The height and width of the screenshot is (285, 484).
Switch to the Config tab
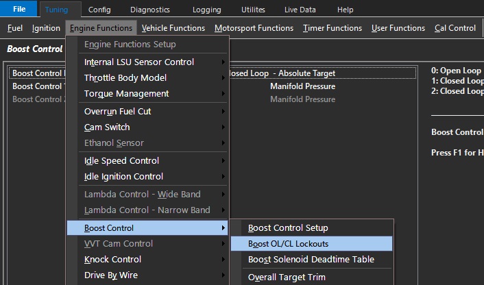coord(99,10)
